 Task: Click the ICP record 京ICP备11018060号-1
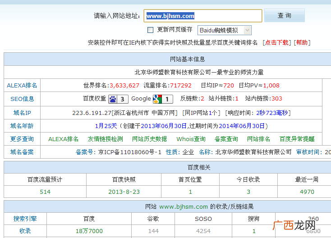129,152
